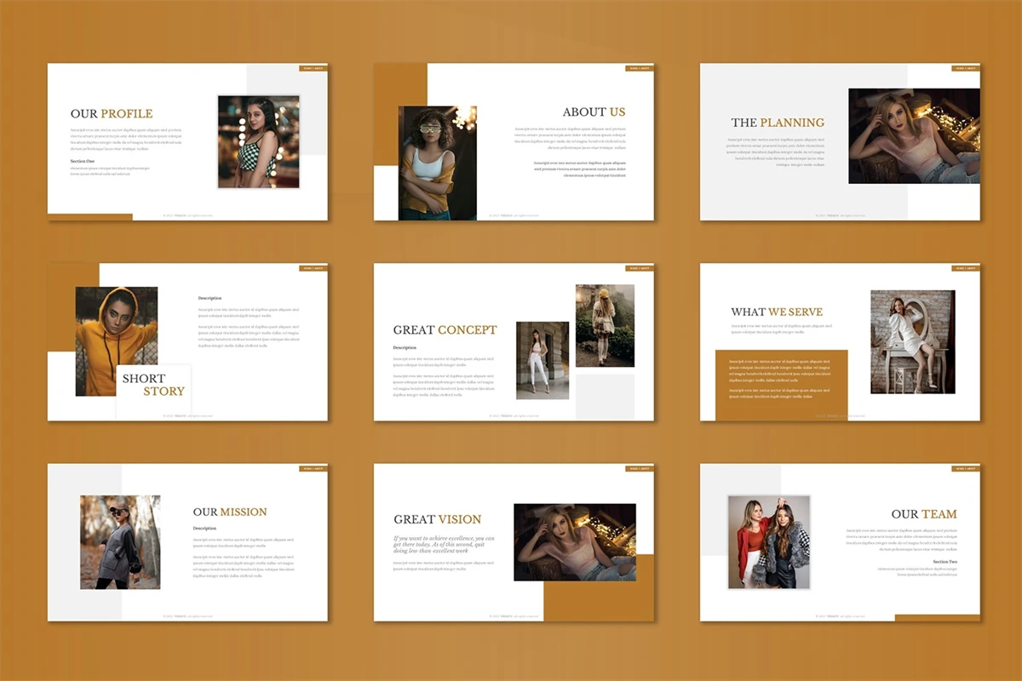Click the Great Concept heading
Viewport: 1022px width, 681px height.
coord(445,329)
